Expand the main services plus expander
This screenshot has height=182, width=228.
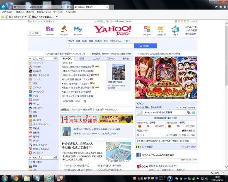pos(30,58)
